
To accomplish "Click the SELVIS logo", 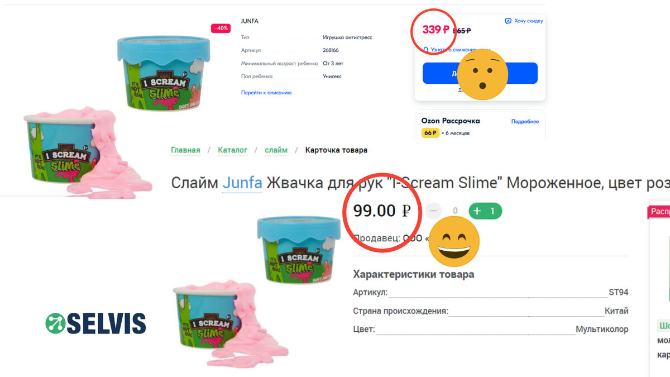I will tap(95, 323).
